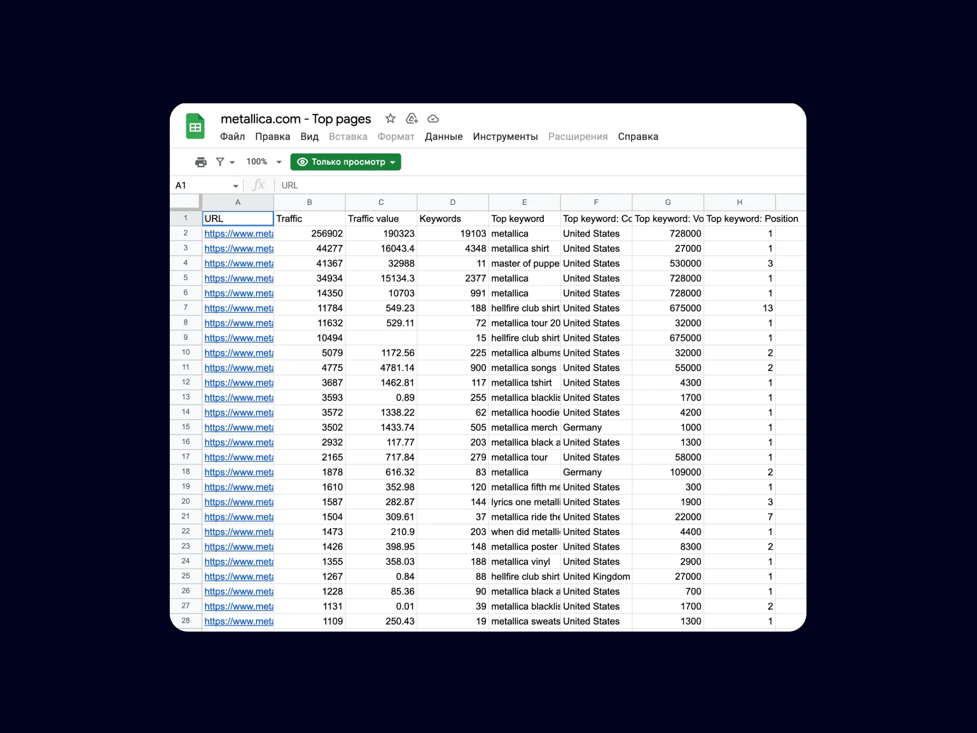This screenshot has width=977, height=733.
Task: Open the A1 name box dropdown
Action: (235, 186)
